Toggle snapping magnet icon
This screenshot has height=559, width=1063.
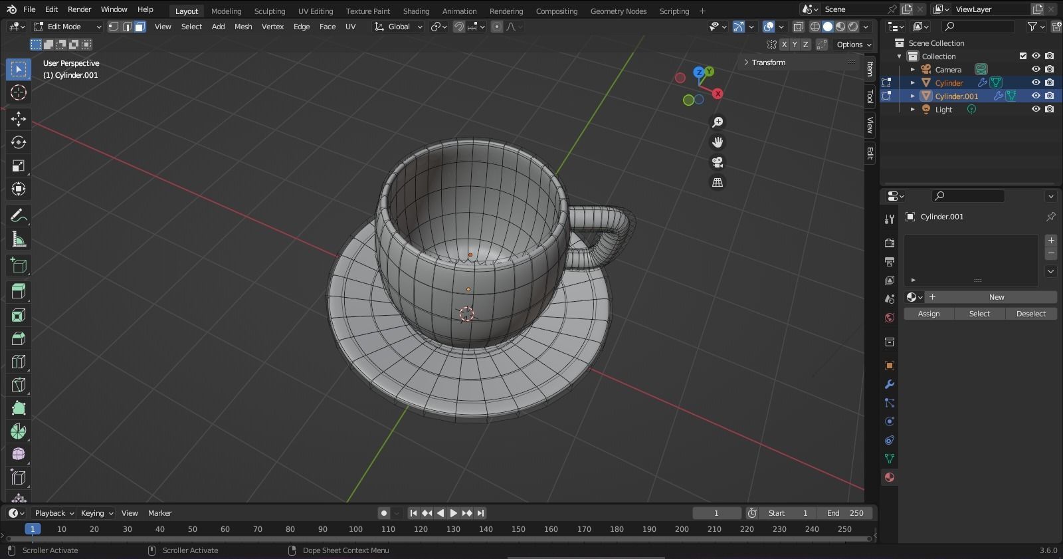tap(458, 27)
